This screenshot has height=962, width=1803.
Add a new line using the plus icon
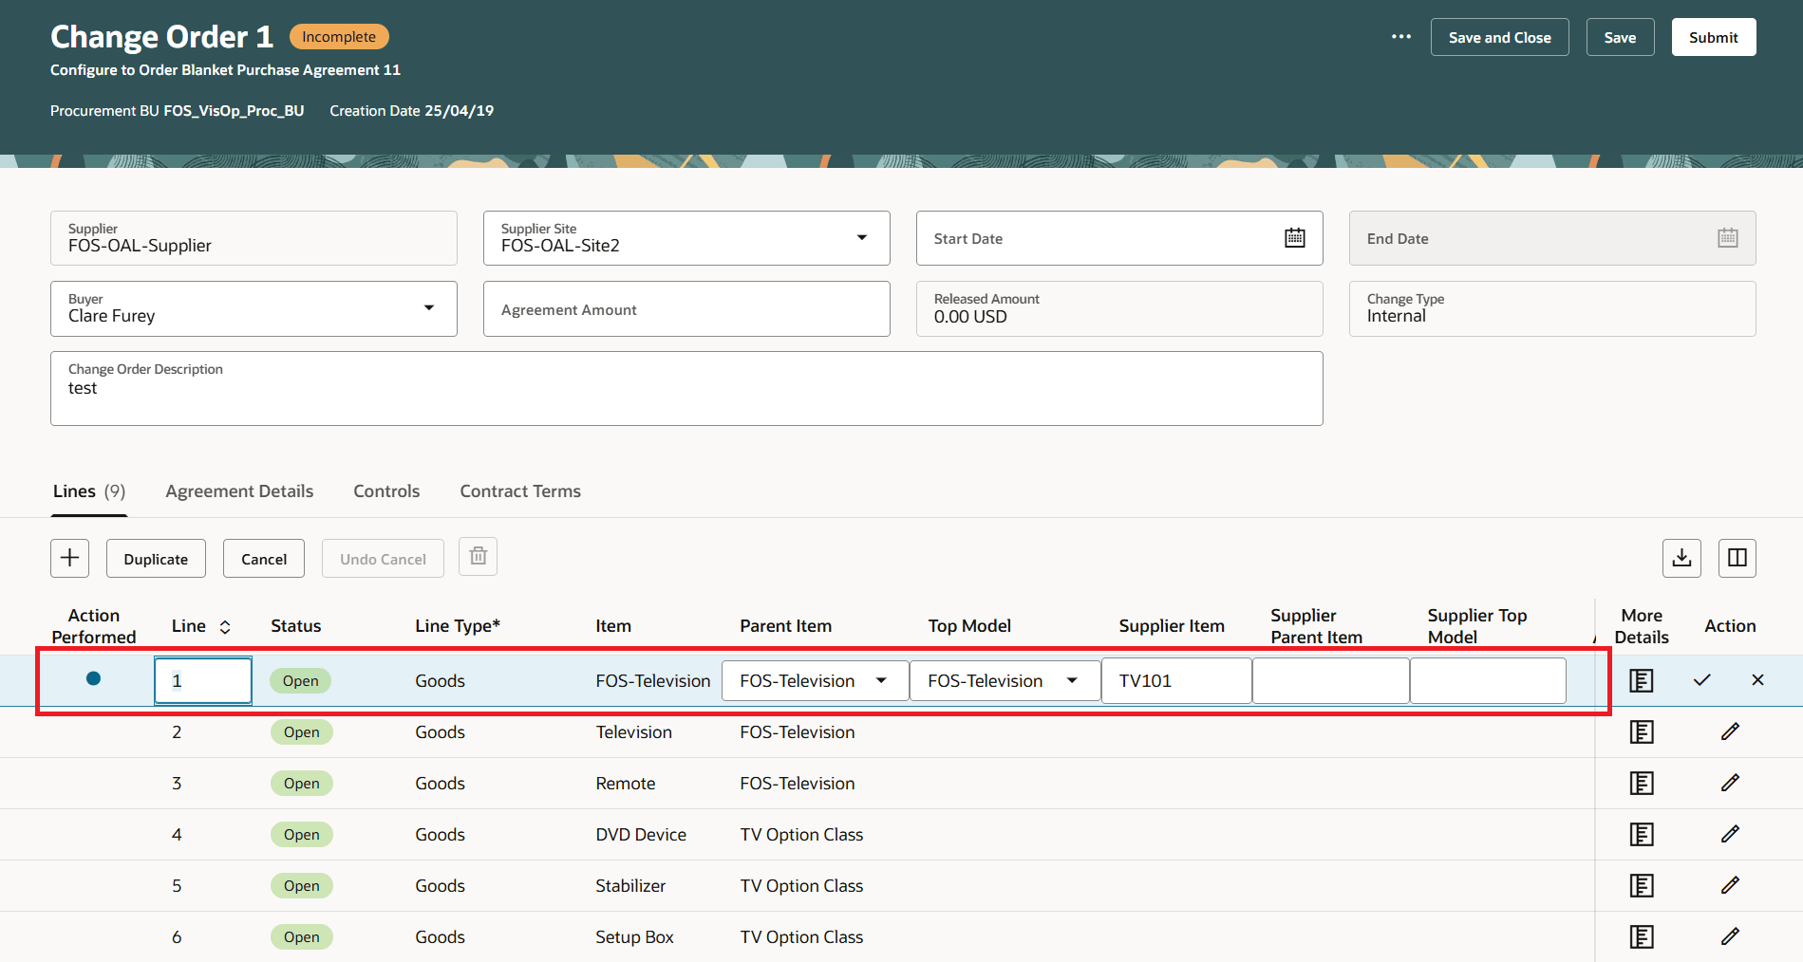pos(69,558)
